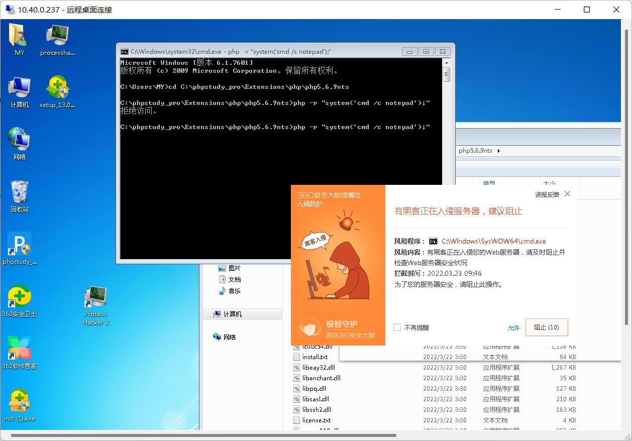632x441 pixels.
Task: Select 计算机 in Explorer navigation pane
Action: click(243, 314)
